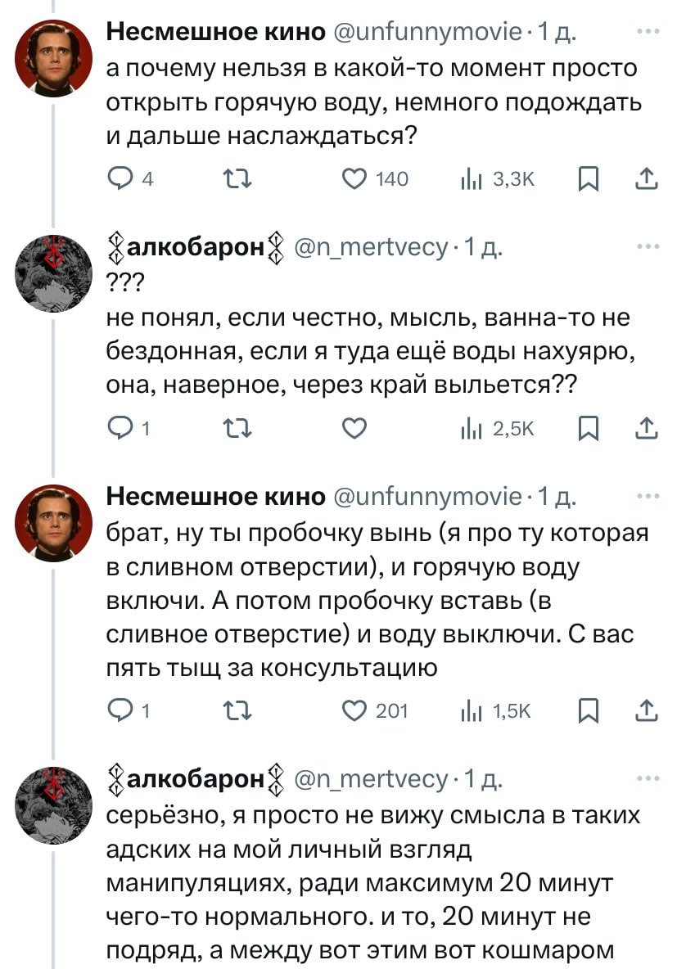Open more options on алкобарон's first reply
677x969 pixels.
(x=649, y=246)
